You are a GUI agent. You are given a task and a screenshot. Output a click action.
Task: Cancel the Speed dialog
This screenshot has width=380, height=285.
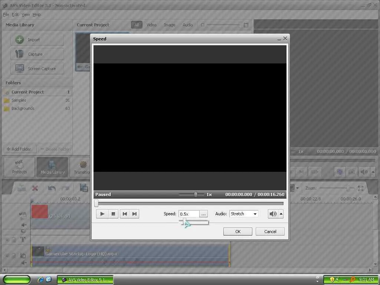270,232
